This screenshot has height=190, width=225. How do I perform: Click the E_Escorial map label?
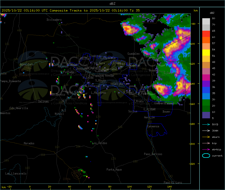click(x=92, y=86)
